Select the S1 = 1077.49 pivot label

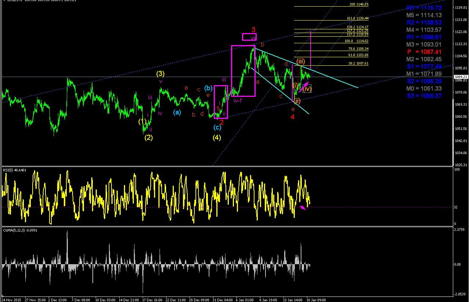pyautogui.click(x=424, y=66)
